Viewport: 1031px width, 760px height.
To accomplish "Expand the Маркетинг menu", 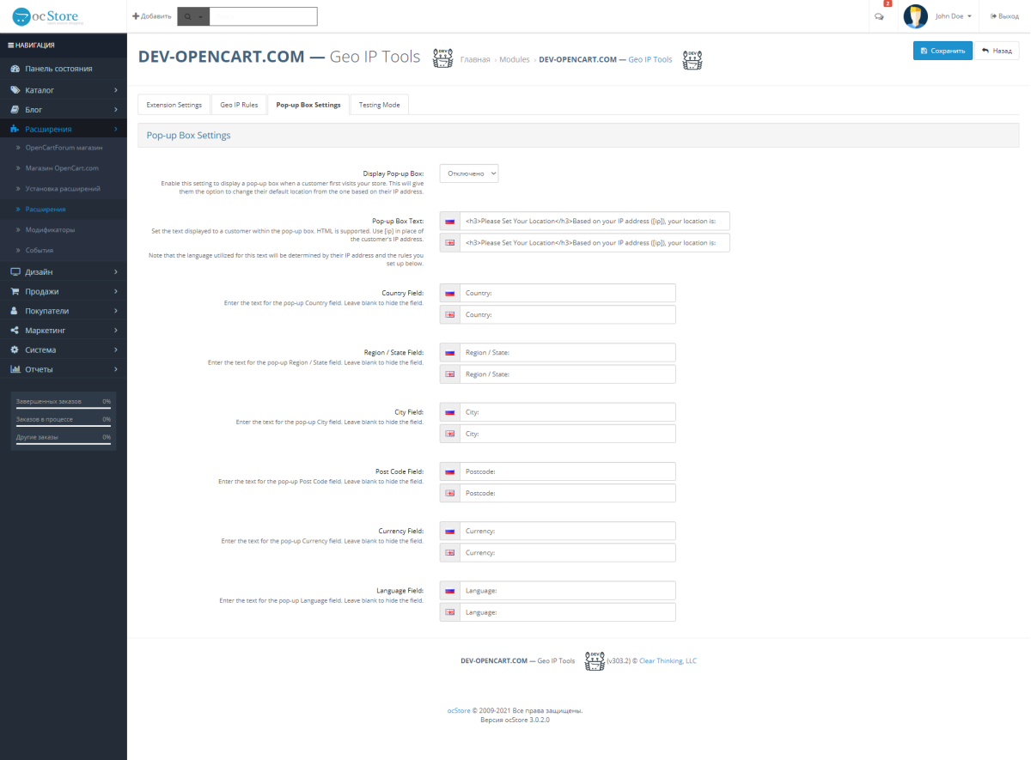I will (x=64, y=330).
